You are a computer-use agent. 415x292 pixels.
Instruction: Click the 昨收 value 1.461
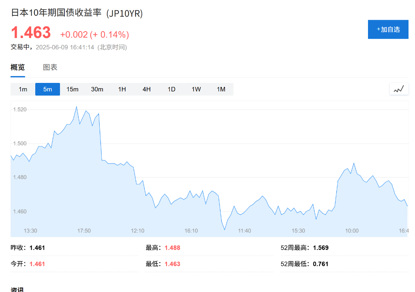[x=37, y=248]
